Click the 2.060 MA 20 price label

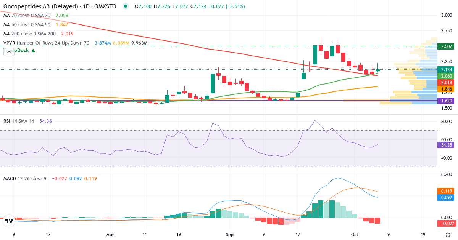446,76
